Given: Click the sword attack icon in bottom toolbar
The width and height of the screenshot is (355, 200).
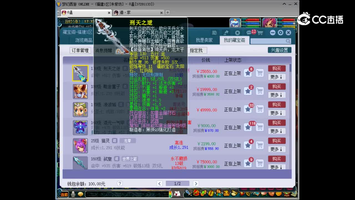Looking at the screenshot, I should tap(188, 193).
